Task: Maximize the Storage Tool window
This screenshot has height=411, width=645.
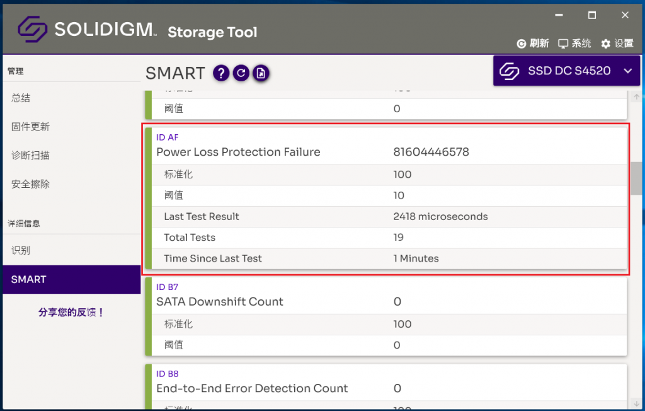Action: point(592,15)
